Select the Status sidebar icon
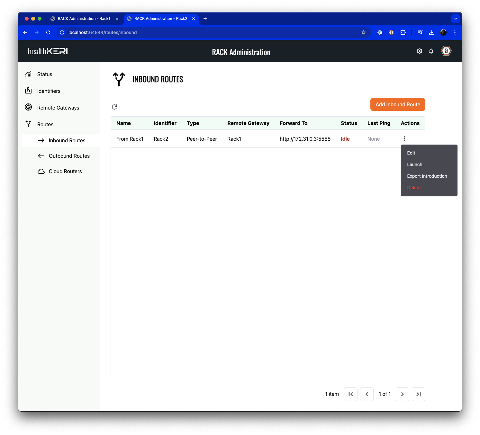 28,74
